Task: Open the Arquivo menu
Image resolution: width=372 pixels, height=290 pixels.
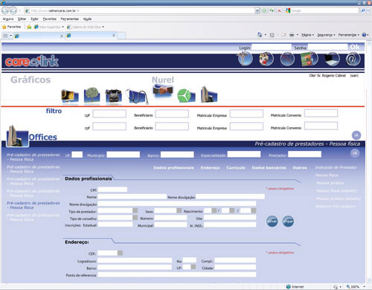Action: coord(8,19)
